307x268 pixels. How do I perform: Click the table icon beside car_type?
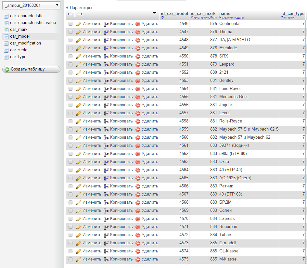coord(6,57)
